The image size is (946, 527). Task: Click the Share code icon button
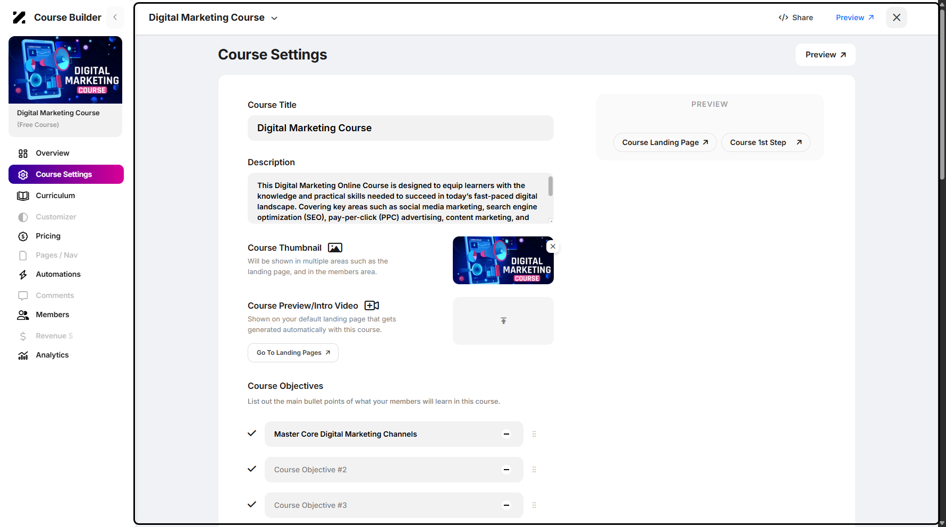796,18
